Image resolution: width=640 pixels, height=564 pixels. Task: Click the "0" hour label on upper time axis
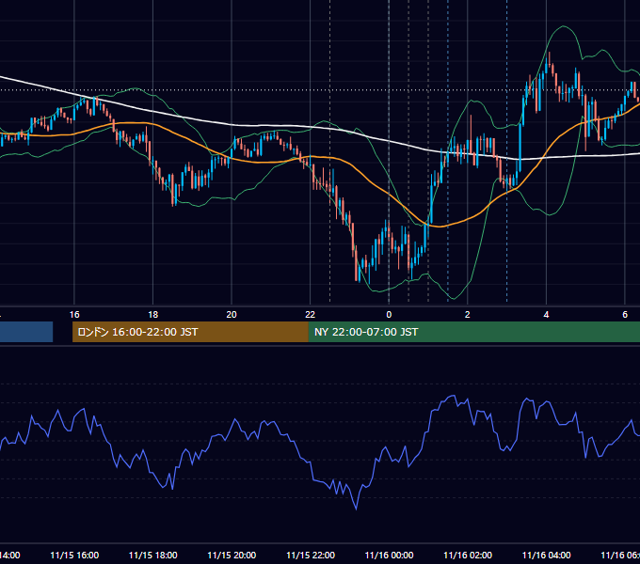pos(389,315)
